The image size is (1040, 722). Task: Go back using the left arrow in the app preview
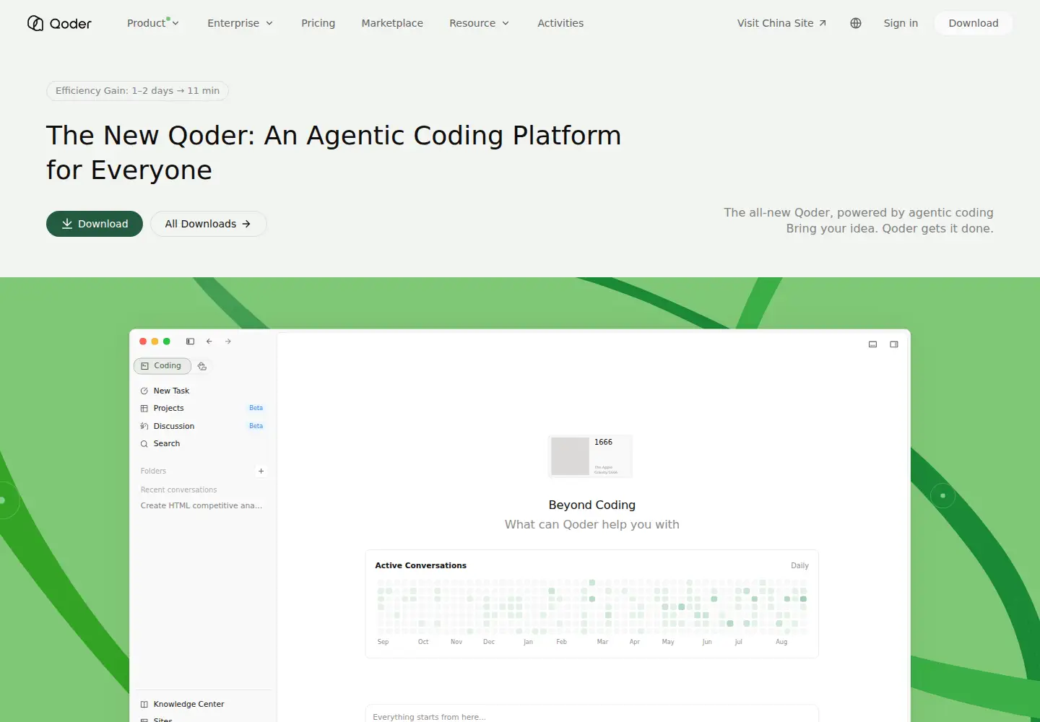tap(209, 342)
